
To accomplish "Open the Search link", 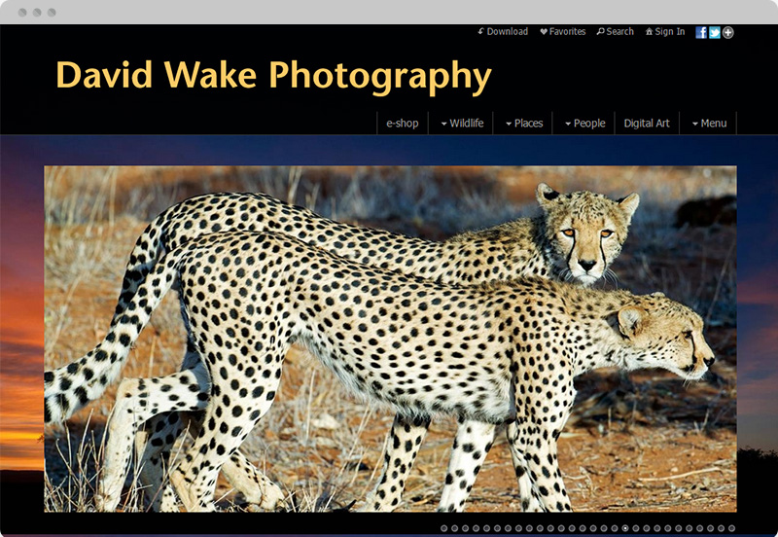I will point(616,31).
